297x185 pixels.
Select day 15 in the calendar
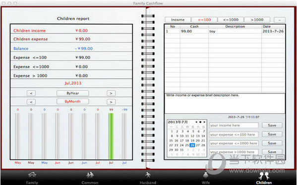click(x=171, y=140)
